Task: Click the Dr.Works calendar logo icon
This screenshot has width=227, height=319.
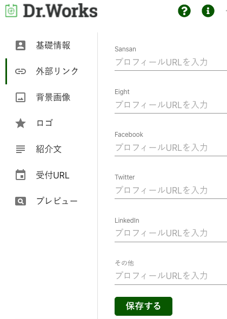Action: [11, 11]
